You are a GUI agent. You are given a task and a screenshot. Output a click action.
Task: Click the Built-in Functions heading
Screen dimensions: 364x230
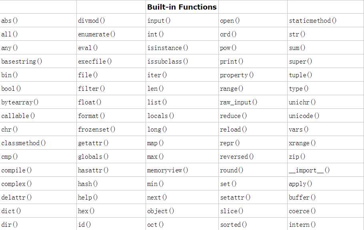(182, 7)
